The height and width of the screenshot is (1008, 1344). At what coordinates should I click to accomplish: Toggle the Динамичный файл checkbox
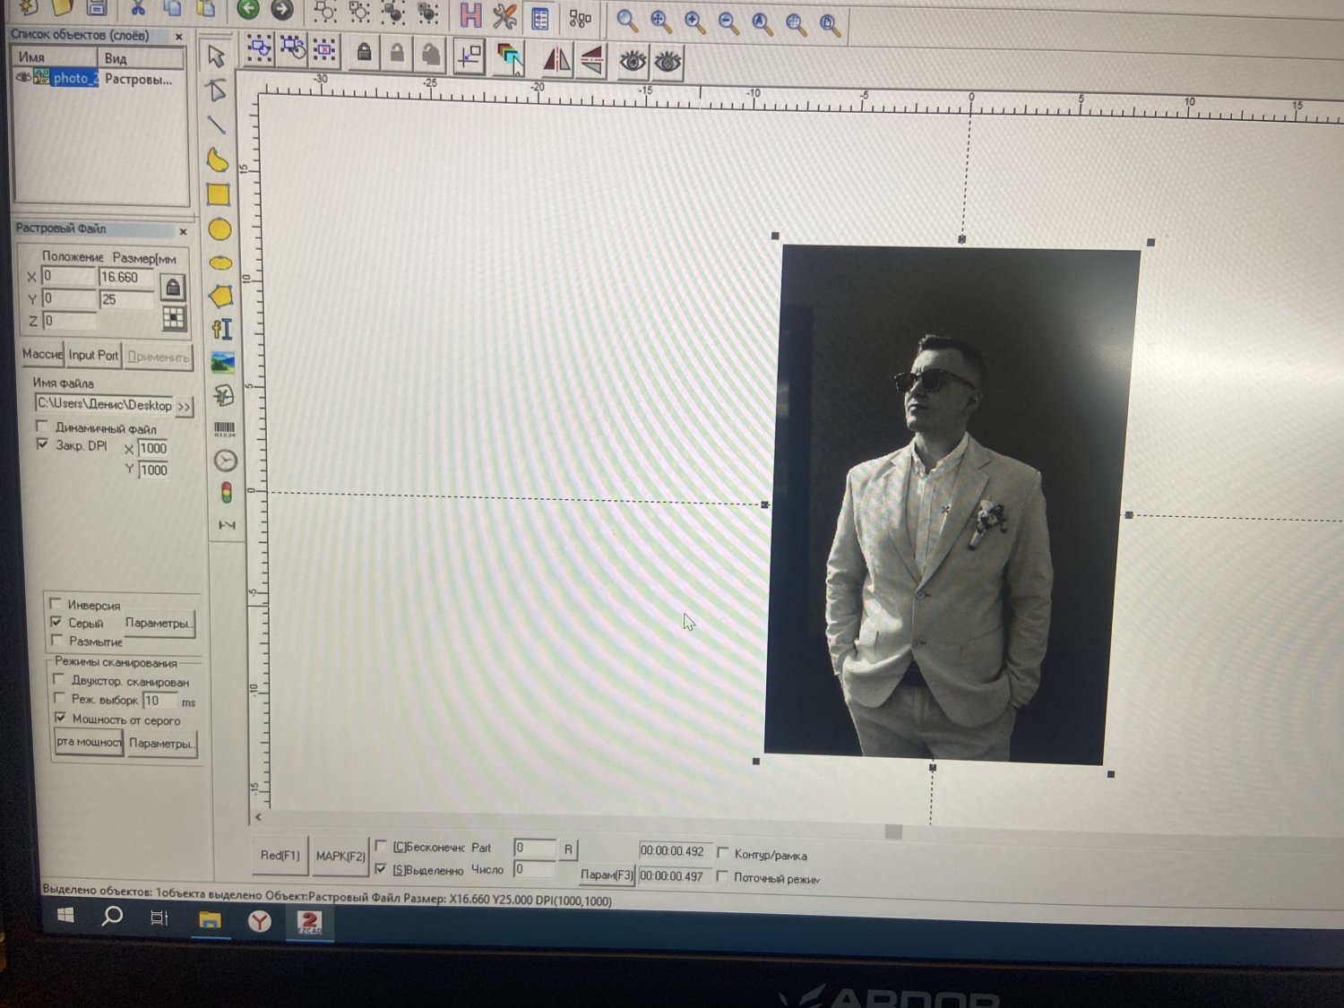pyautogui.click(x=42, y=426)
